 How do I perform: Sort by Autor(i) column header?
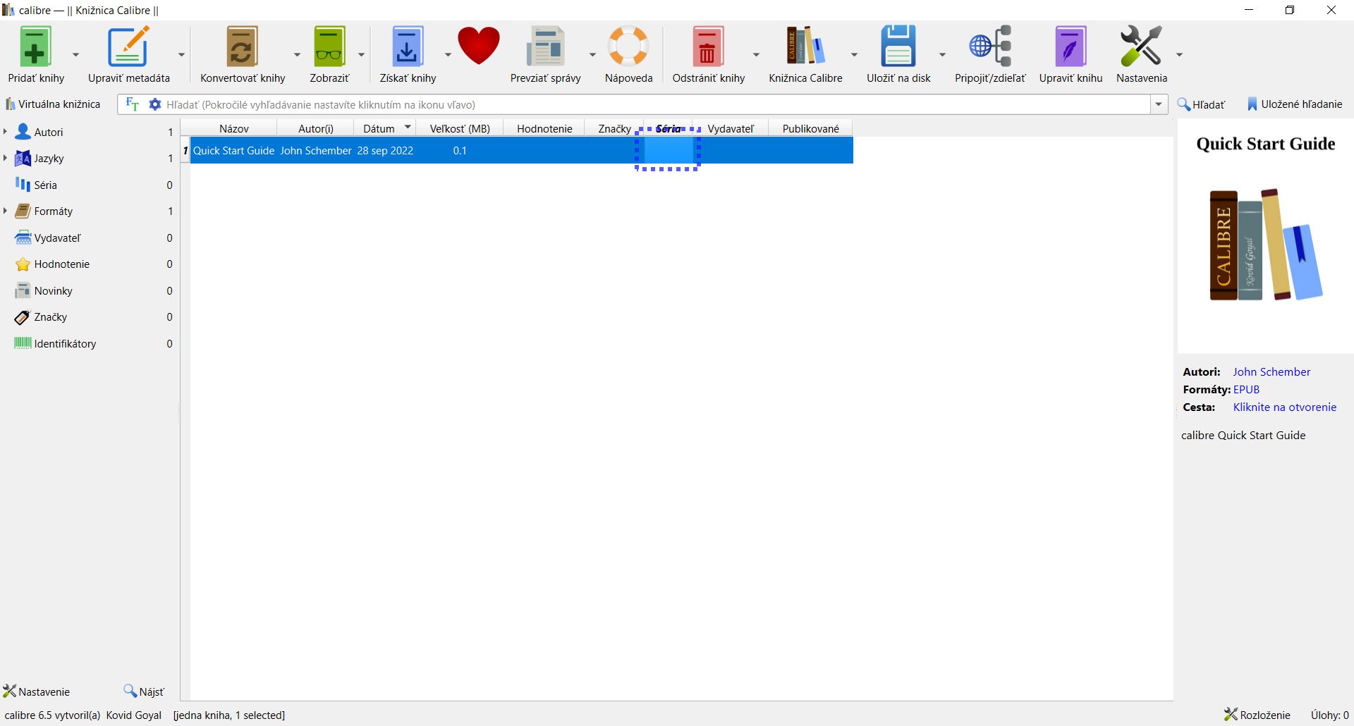coord(315,128)
